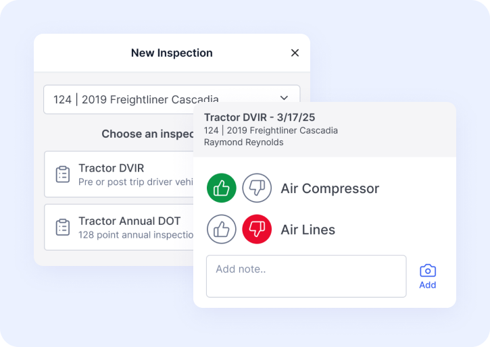Select the Tractor DVIR inspection title
The height and width of the screenshot is (347, 490).
coord(111,168)
